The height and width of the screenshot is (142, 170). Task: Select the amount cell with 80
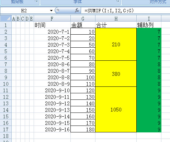(x=83, y=64)
